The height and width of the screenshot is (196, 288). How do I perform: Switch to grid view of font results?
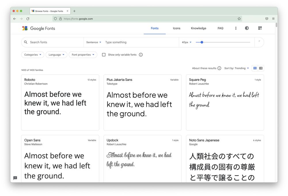tap(255, 68)
